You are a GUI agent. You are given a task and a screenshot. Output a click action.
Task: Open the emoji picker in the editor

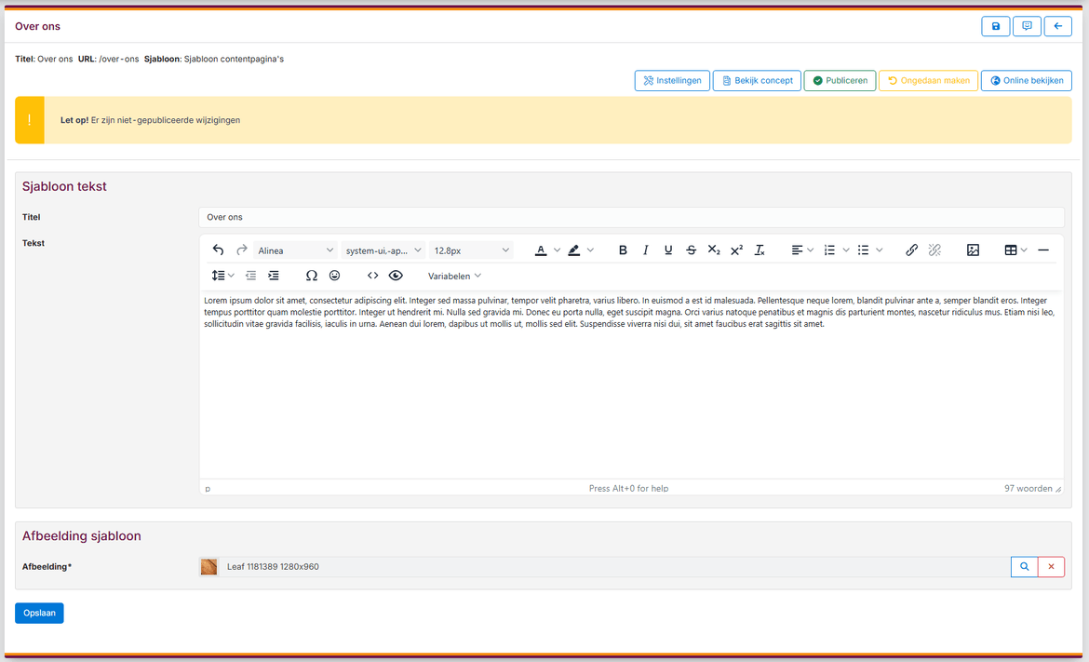[335, 276]
